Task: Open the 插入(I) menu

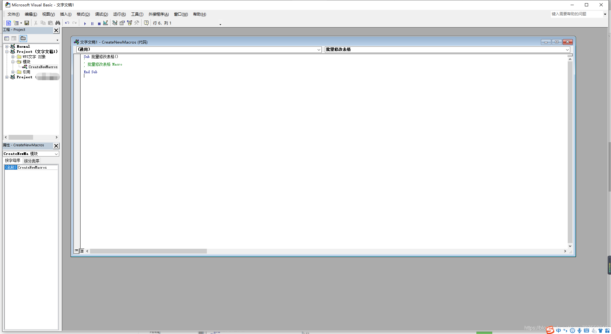Action: click(66, 14)
